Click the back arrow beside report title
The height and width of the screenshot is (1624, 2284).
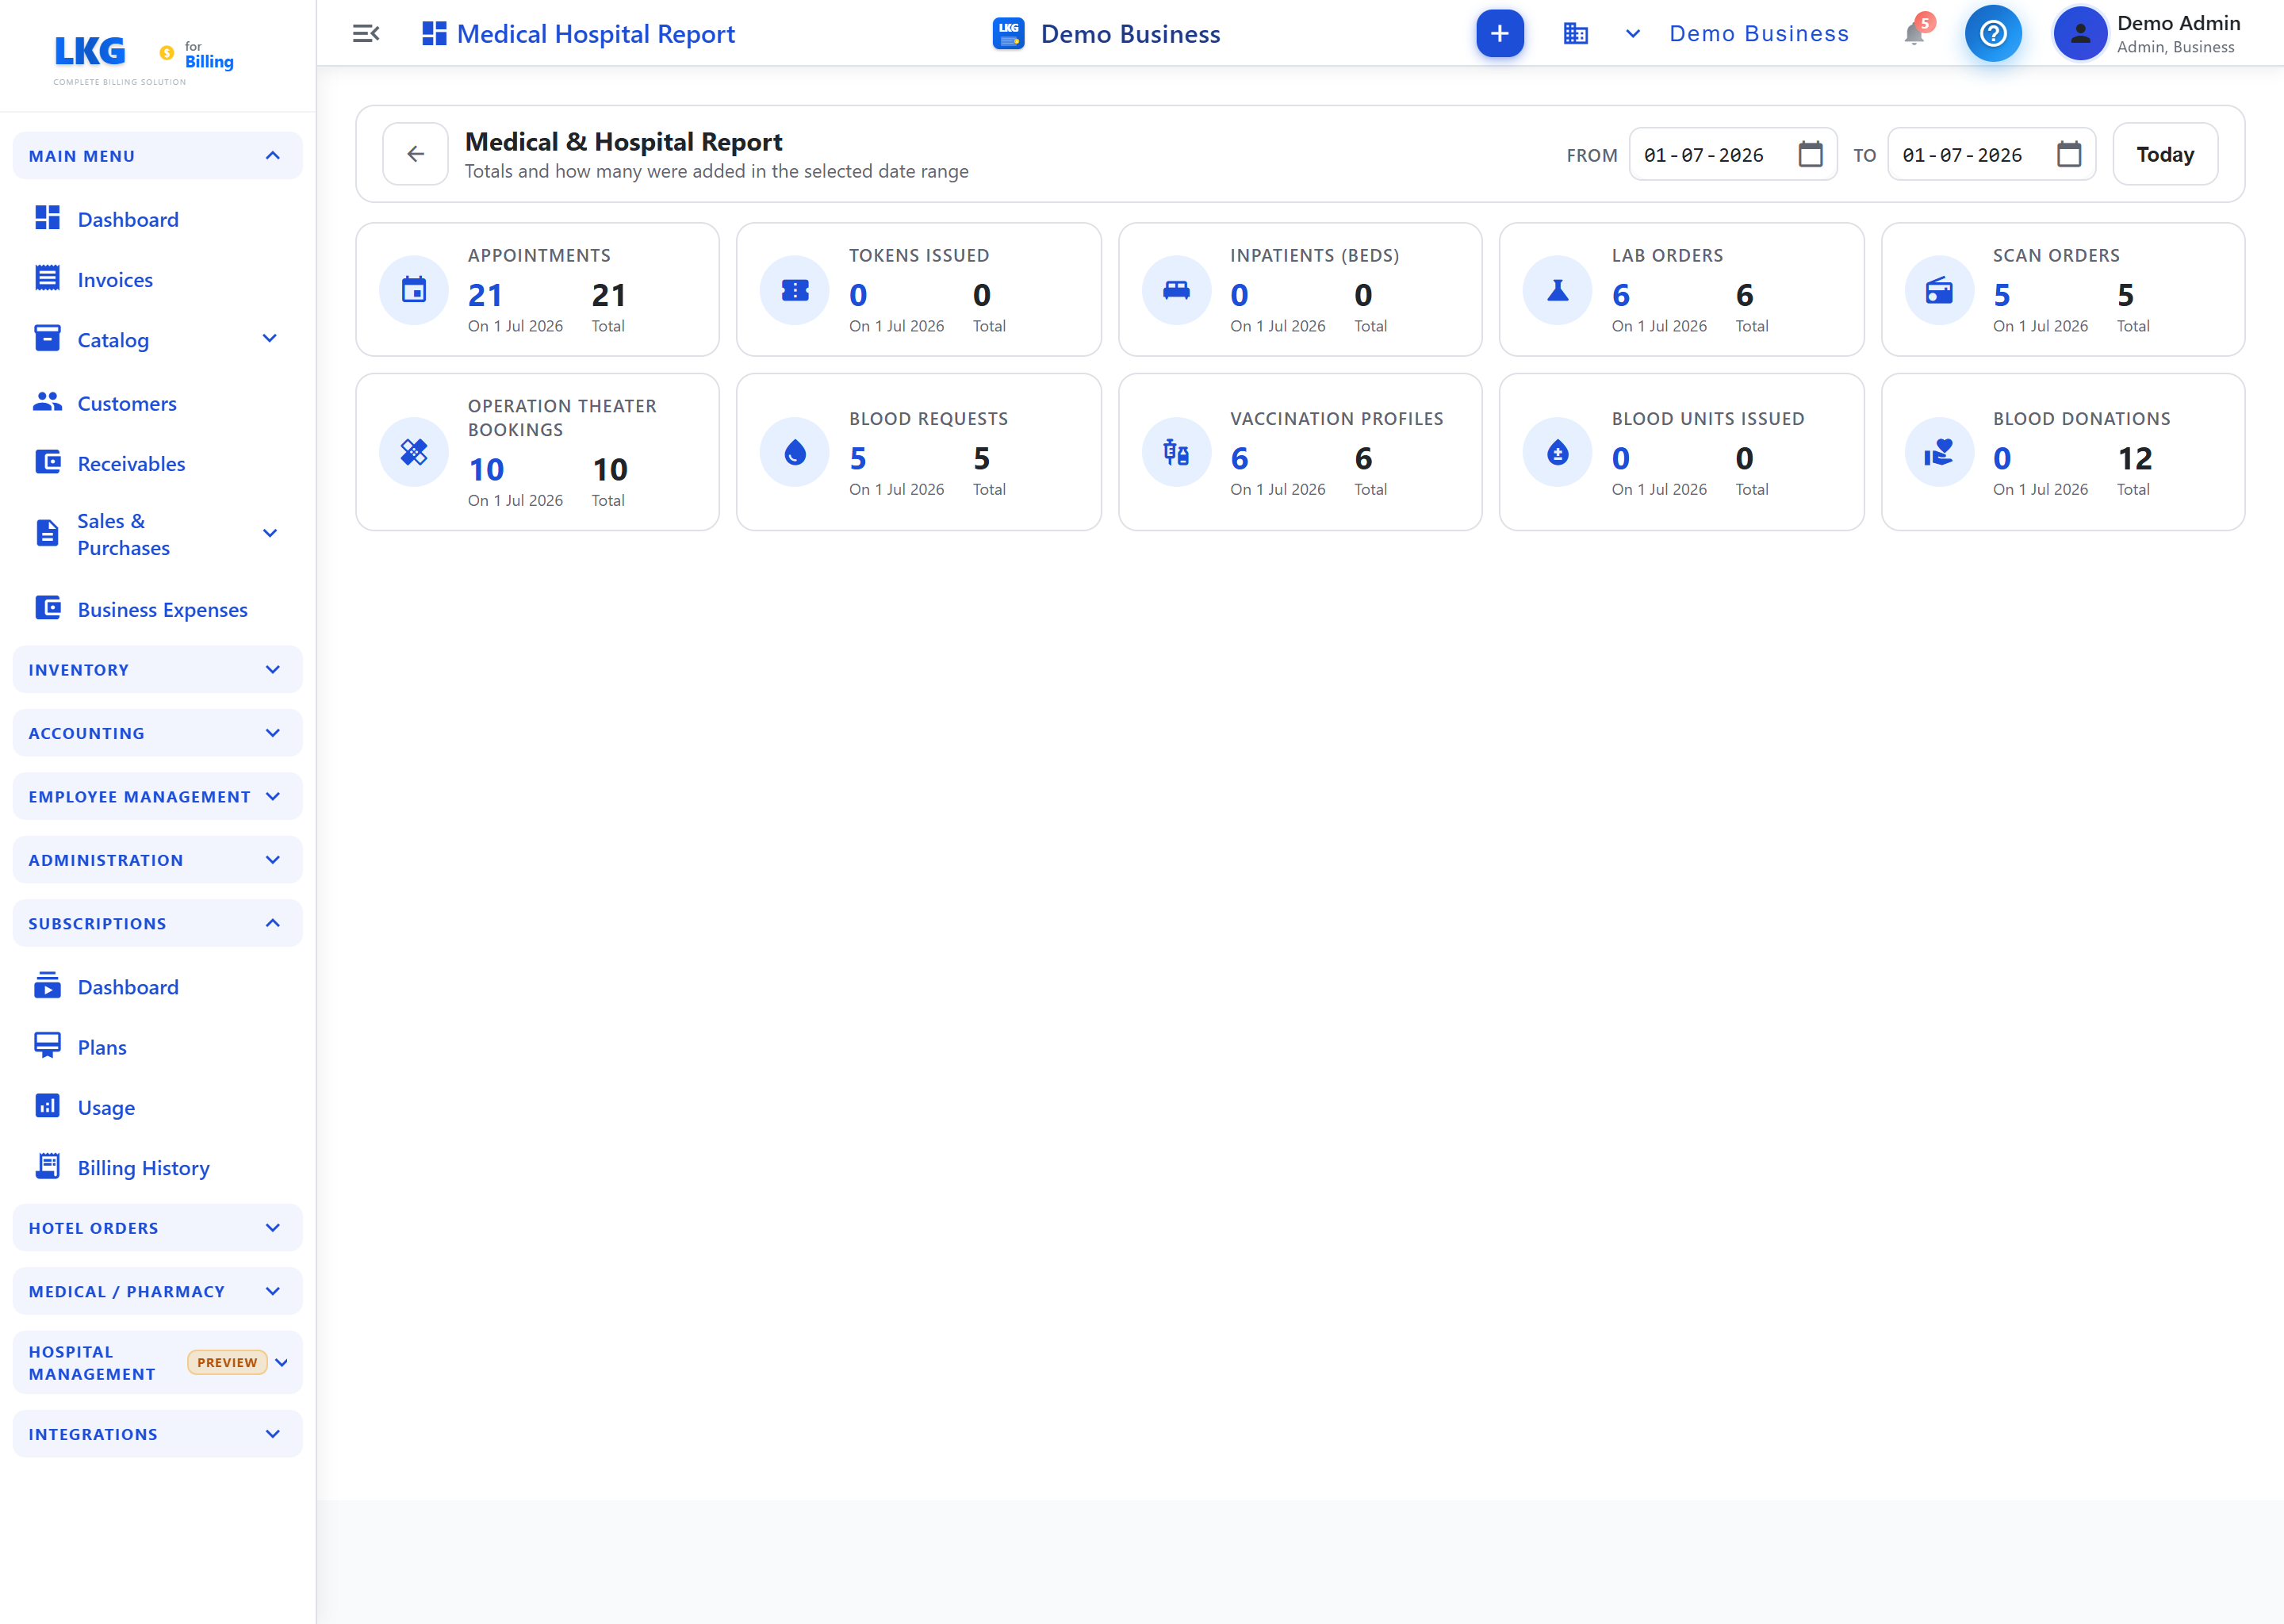pyautogui.click(x=415, y=154)
